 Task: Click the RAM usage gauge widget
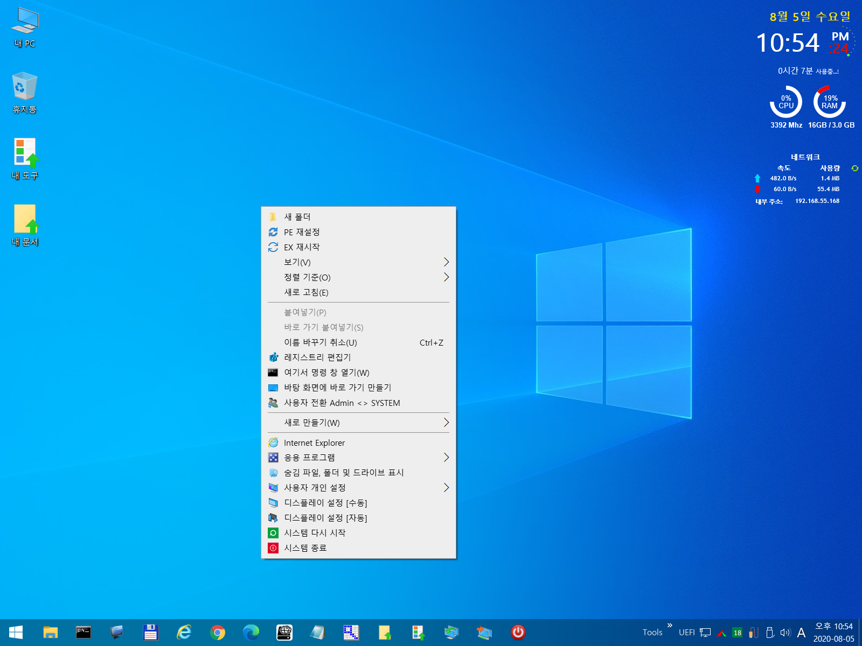pyautogui.click(x=830, y=102)
